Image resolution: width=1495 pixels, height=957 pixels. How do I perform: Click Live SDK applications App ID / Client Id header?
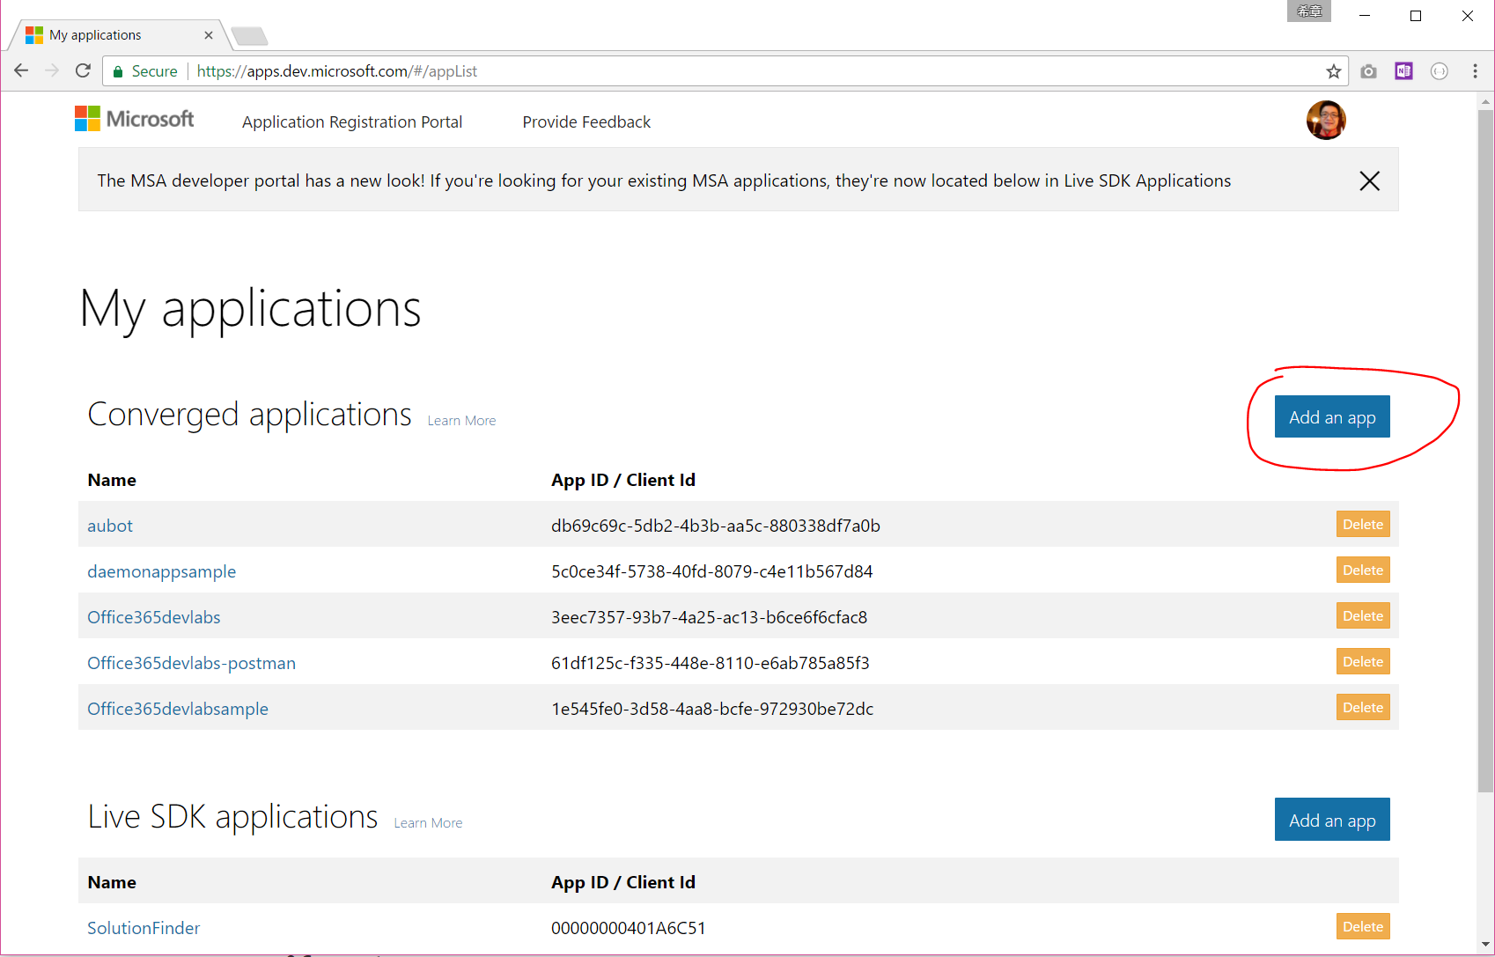623,882
